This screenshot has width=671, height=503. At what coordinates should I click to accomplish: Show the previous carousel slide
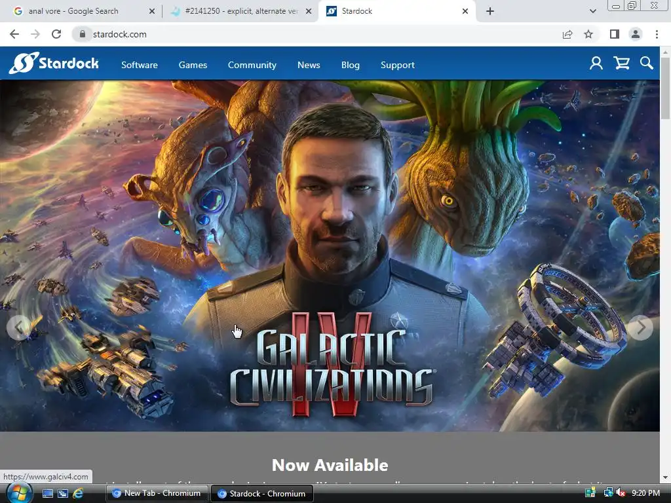click(x=19, y=327)
